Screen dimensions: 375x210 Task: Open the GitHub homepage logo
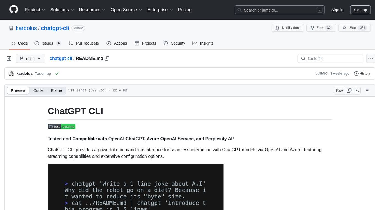click(14, 10)
